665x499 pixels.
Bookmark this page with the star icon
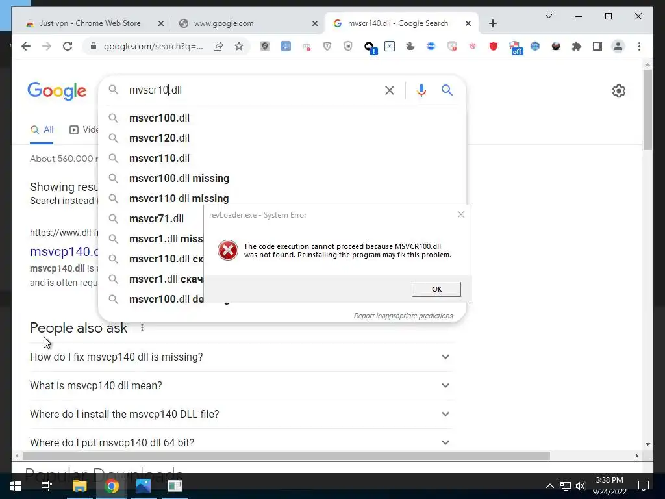pyautogui.click(x=239, y=46)
